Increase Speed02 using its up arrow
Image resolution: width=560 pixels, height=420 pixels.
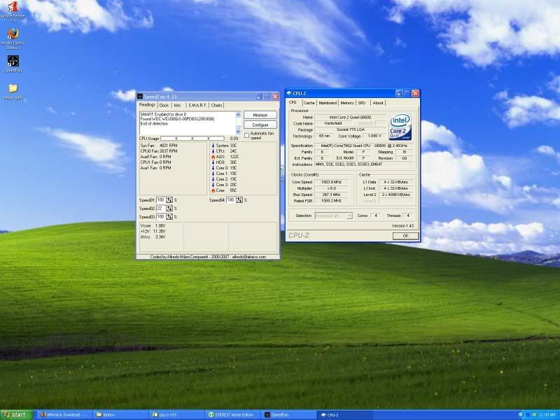coord(169,207)
